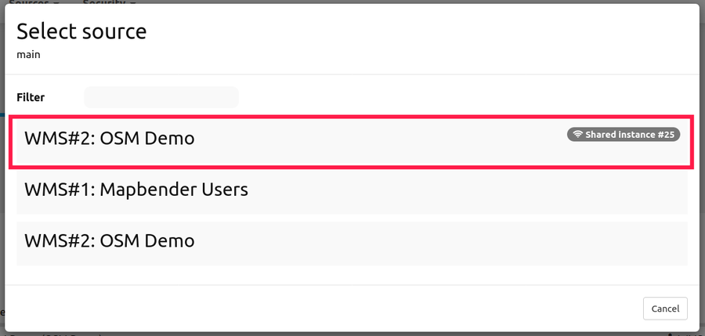Click the Select source dialog title
705x336 pixels.
[81, 31]
